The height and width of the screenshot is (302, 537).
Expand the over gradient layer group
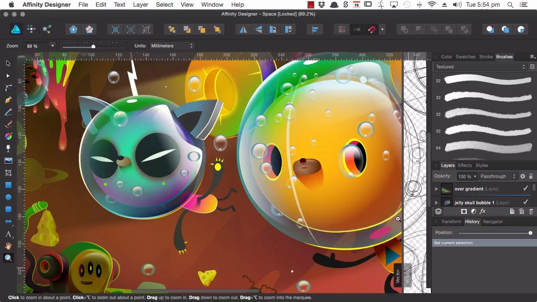(x=436, y=189)
